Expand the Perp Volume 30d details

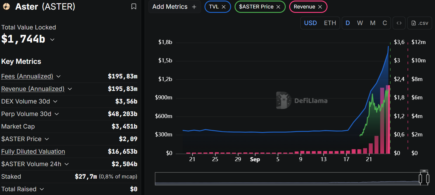pos(57,114)
